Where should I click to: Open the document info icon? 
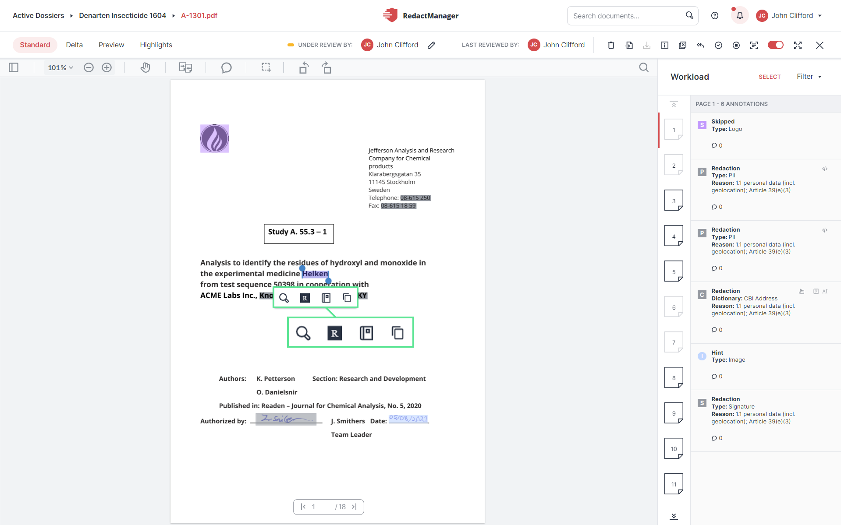[x=664, y=45]
